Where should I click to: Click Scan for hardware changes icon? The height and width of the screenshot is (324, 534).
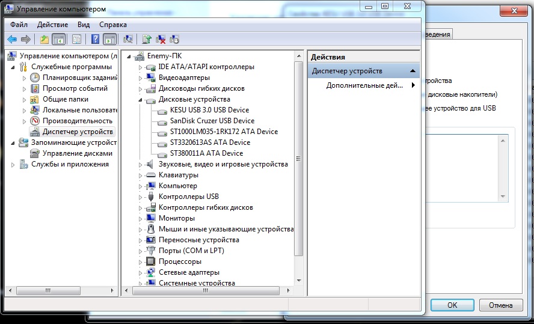(x=128, y=40)
